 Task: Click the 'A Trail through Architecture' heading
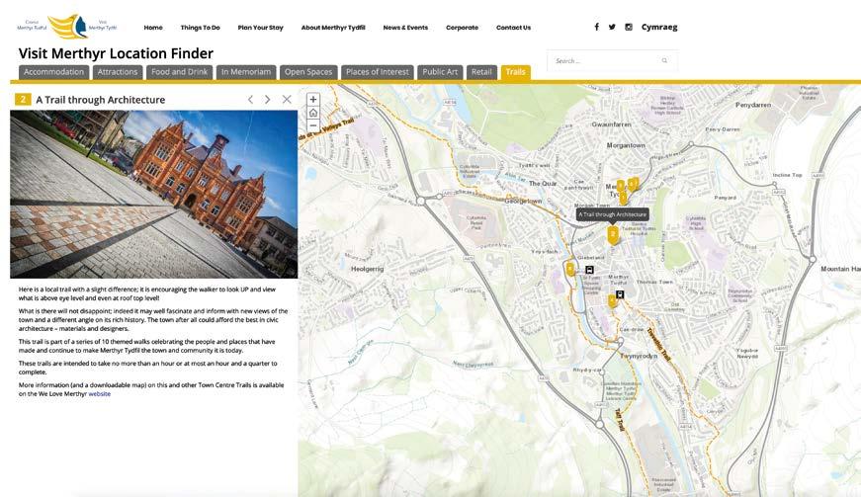tap(101, 100)
